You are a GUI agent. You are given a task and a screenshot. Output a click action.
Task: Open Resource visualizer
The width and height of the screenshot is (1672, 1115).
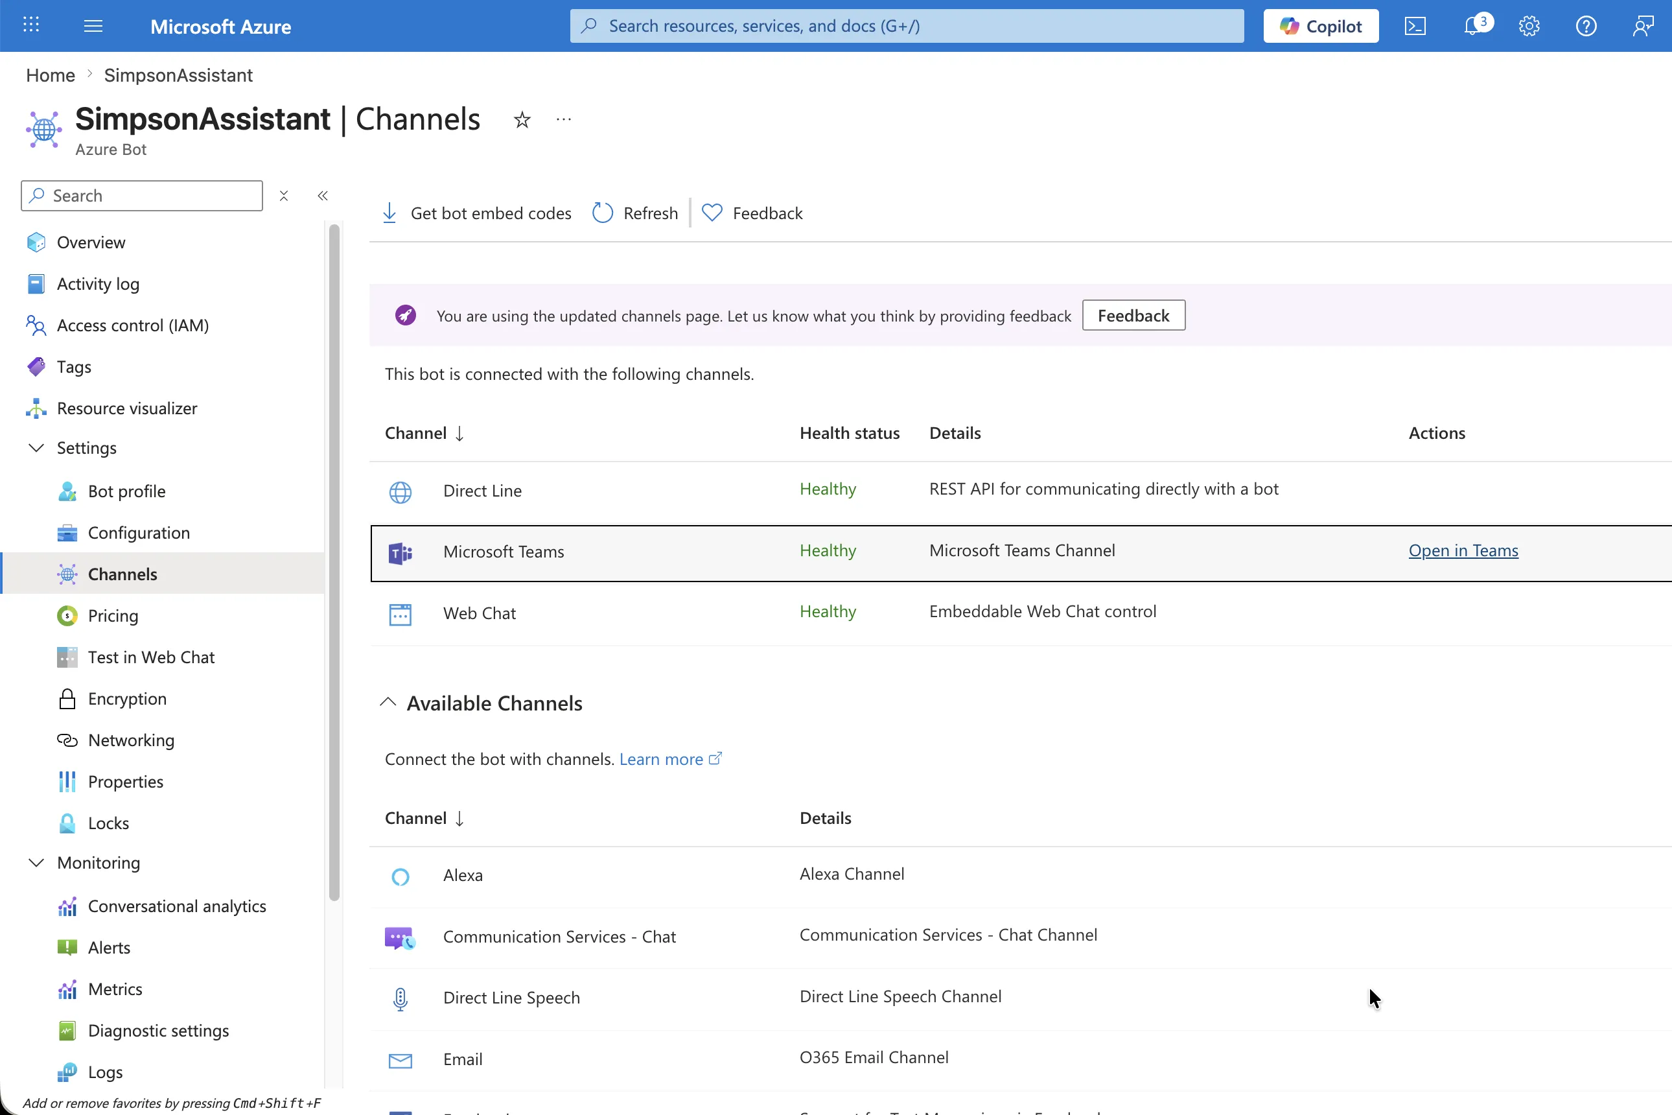click(x=127, y=408)
